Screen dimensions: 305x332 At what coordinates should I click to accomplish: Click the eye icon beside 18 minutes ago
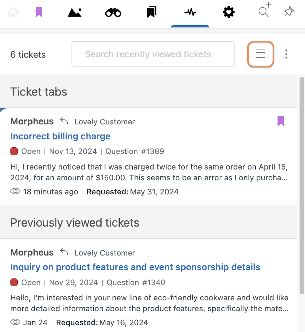click(x=15, y=191)
